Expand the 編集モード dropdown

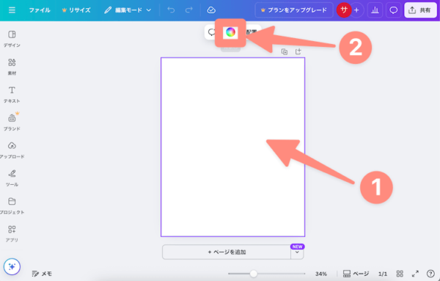[128, 10]
